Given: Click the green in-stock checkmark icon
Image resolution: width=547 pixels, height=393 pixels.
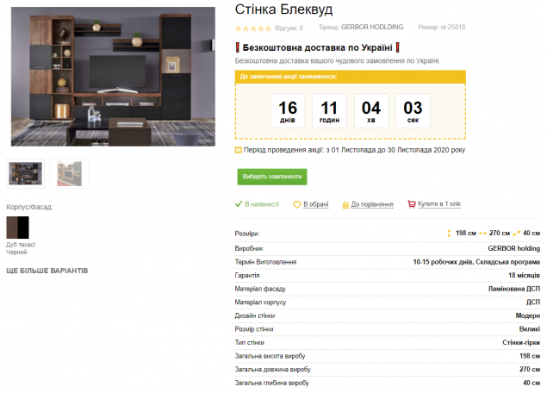Looking at the screenshot, I should [239, 204].
